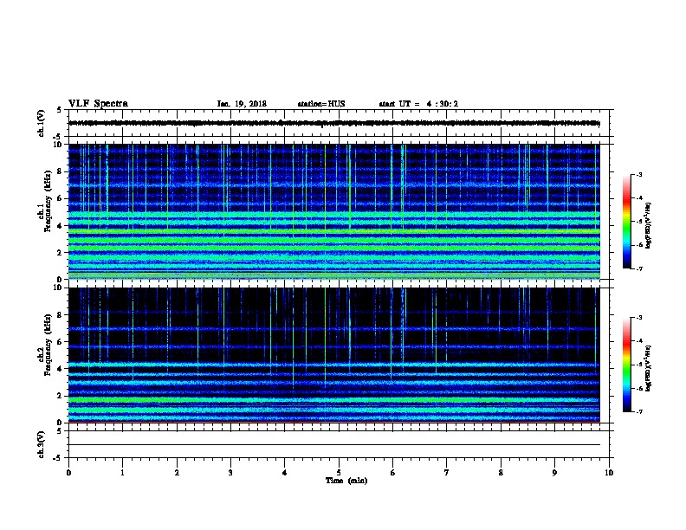Click the ch.2 colorbar "log(PSD)" unit label

[649, 368]
